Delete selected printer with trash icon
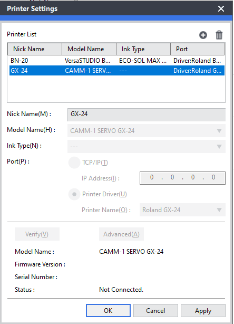The height and width of the screenshot is (324, 234). pyautogui.click(x=219, y=35)
